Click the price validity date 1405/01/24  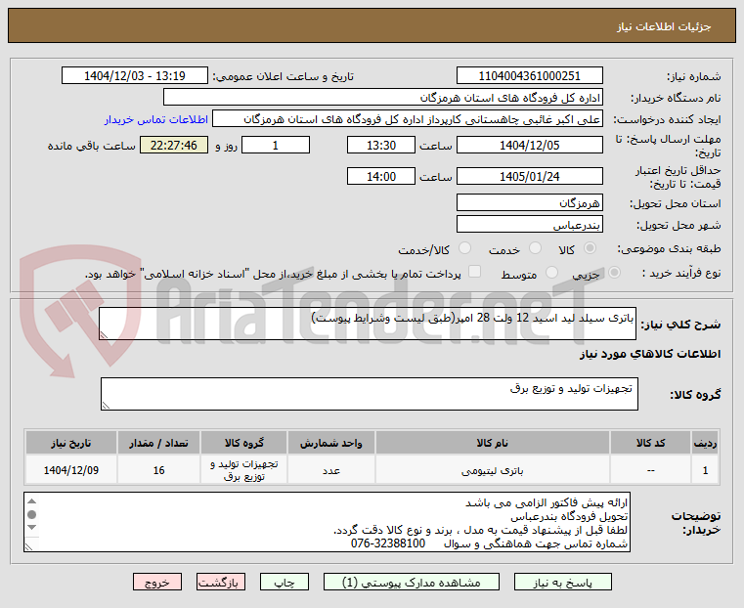(530, 176)
